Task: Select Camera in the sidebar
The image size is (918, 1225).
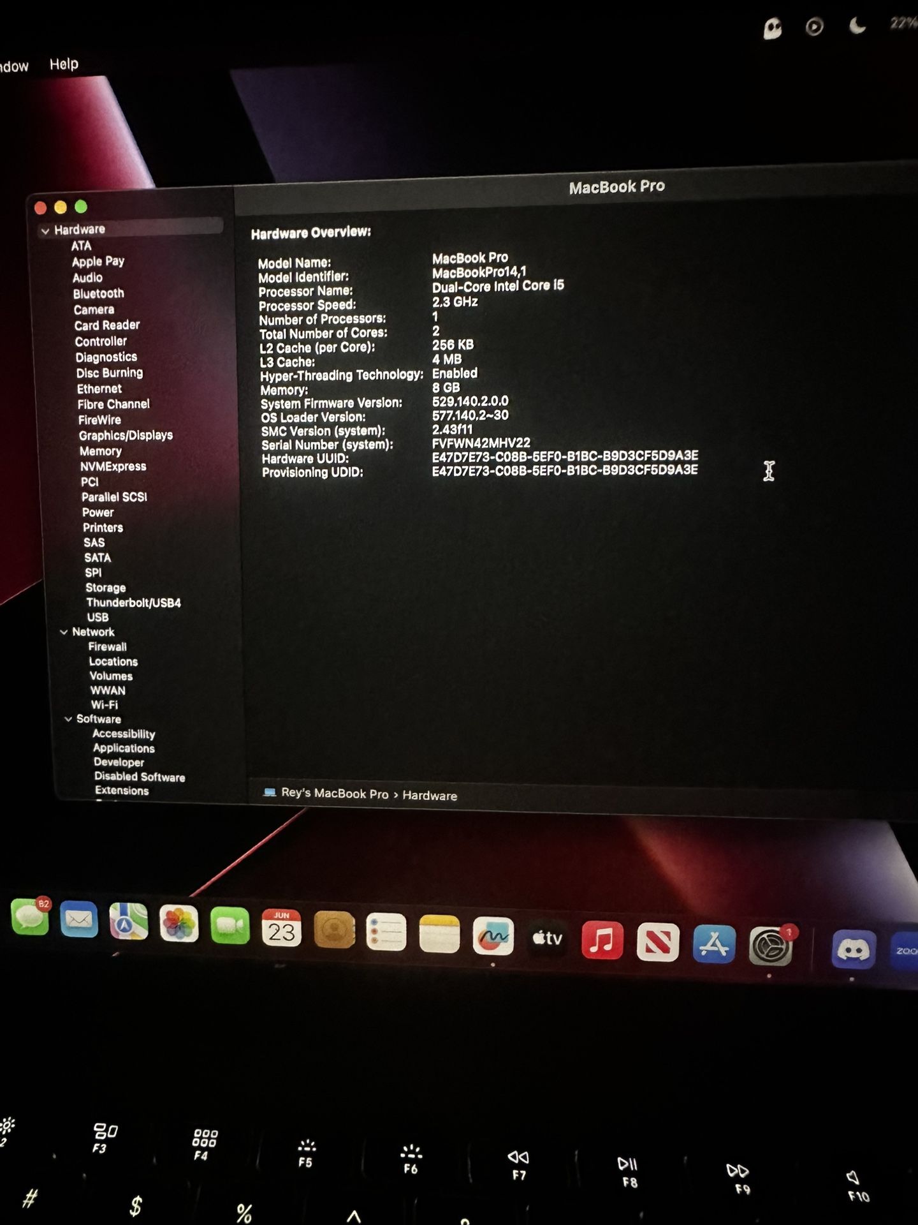Action: (x=94, y=309)
